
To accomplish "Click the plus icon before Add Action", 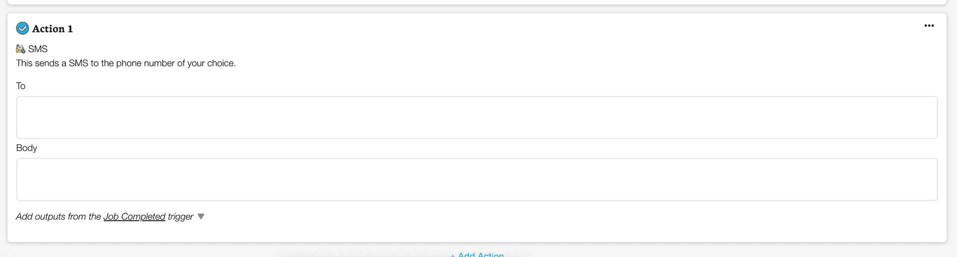I will (x=453, y=255).
